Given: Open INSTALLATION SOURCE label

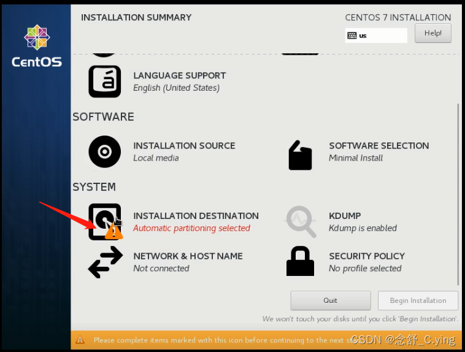Looking at the screenshot, I should [184, 145].
